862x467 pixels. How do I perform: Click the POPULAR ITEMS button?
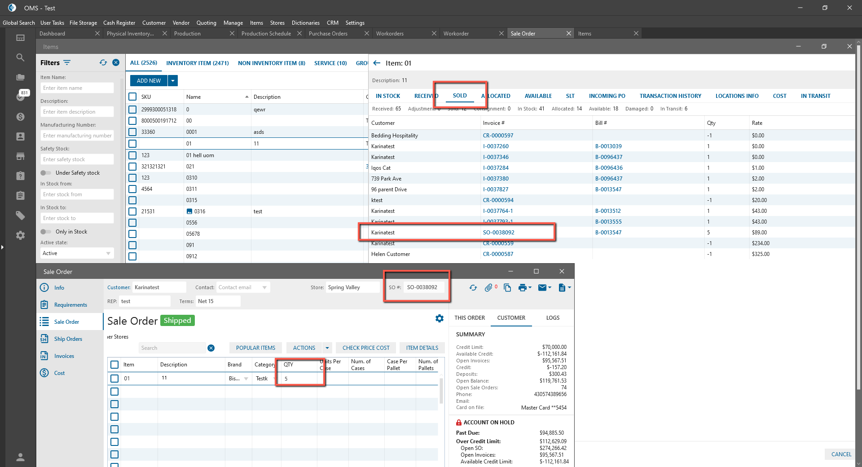(255, 348)
